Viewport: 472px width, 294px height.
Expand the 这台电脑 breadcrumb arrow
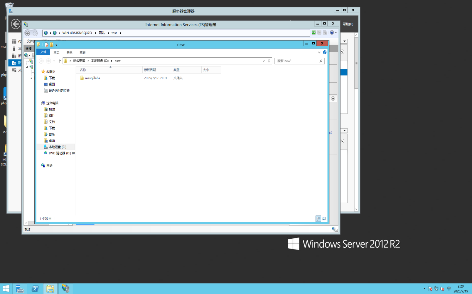[x=87, y=61]
